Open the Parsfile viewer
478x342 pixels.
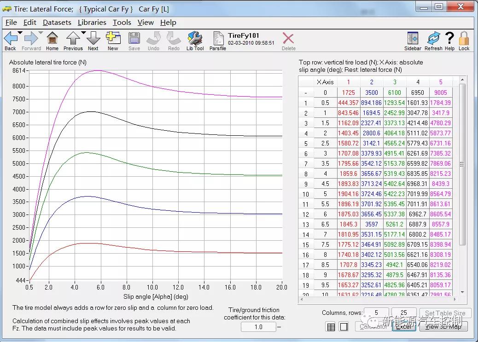click(218, 39)
